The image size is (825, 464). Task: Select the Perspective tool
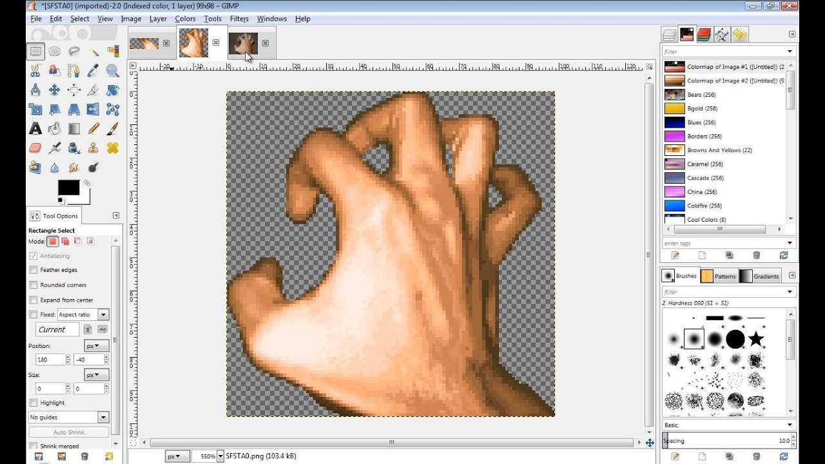click(74, 110)
